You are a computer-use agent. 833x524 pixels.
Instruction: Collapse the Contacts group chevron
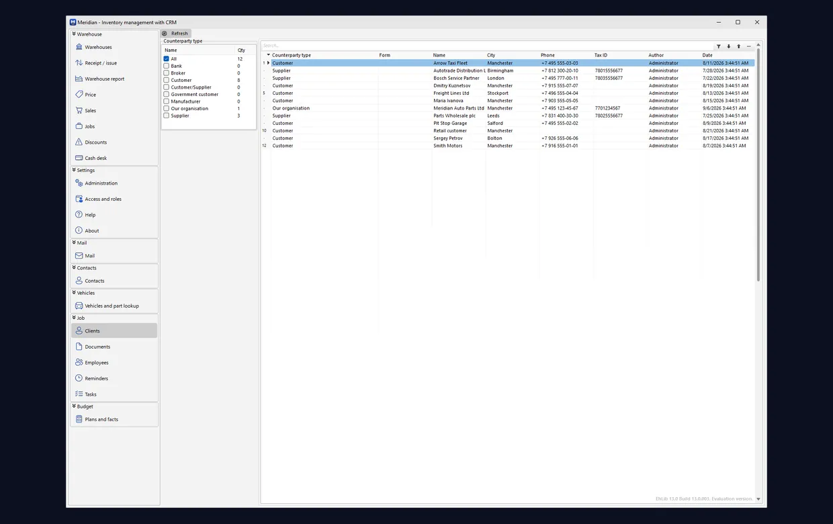point(74,267)
